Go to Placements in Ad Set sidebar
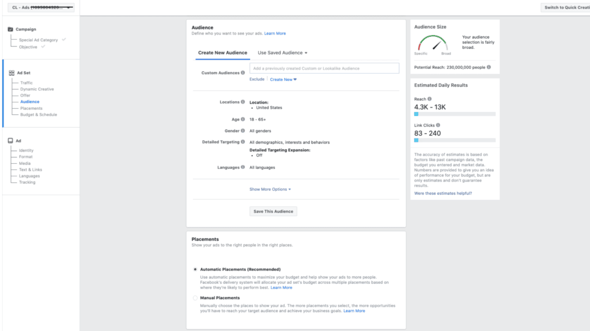590x331 pixels. click(x=31, y=108)
